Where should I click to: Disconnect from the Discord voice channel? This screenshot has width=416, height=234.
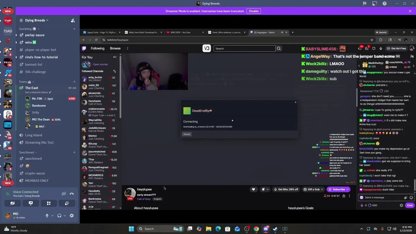[72, 194]
